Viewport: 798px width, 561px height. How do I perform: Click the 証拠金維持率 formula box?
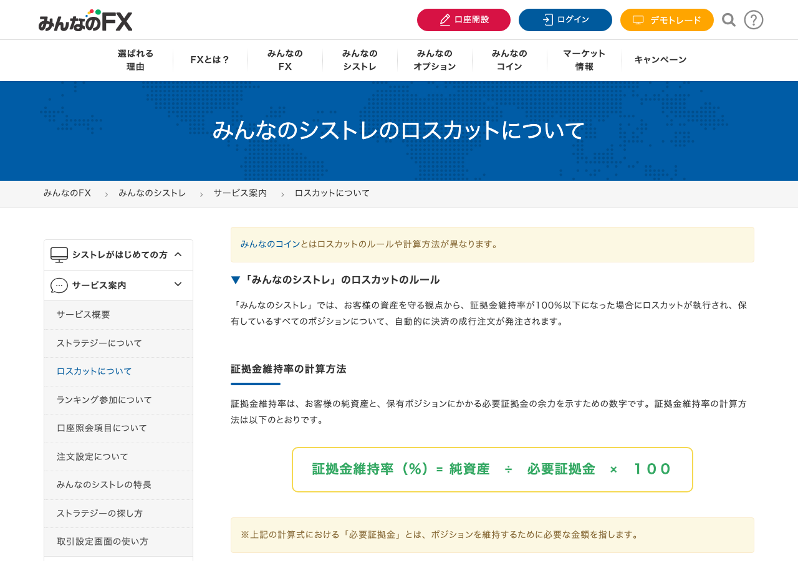493,469
